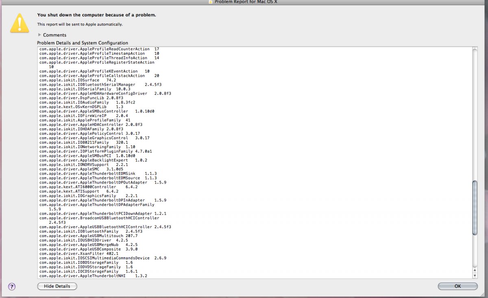The width and height of the screenshot is (488, 298).
Task: Select the AppleUSBMultitouch 207.7 line
Action: 89,236
